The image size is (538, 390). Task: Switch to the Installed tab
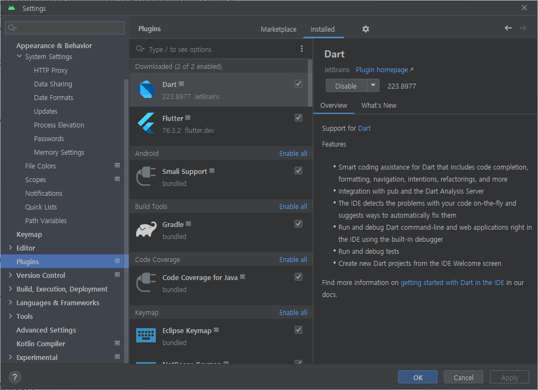click(x=323, y=29)
